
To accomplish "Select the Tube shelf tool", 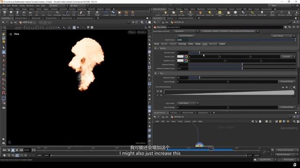I will pyautogui.click(x=17, y=13).
